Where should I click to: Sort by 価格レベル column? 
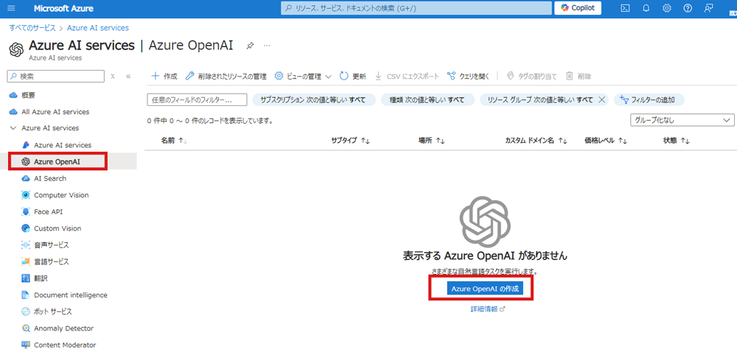tap(607, 141)
